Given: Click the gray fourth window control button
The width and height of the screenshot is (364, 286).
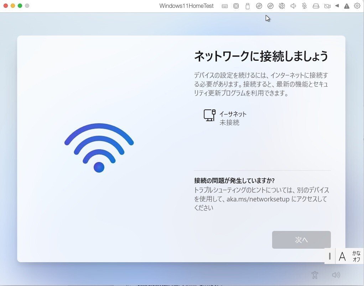Looking at the screenshot, I should point(27,6).
